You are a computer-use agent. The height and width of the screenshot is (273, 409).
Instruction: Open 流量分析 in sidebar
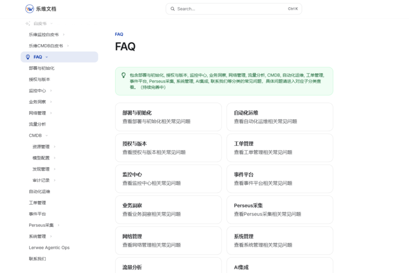coord(37,124)
